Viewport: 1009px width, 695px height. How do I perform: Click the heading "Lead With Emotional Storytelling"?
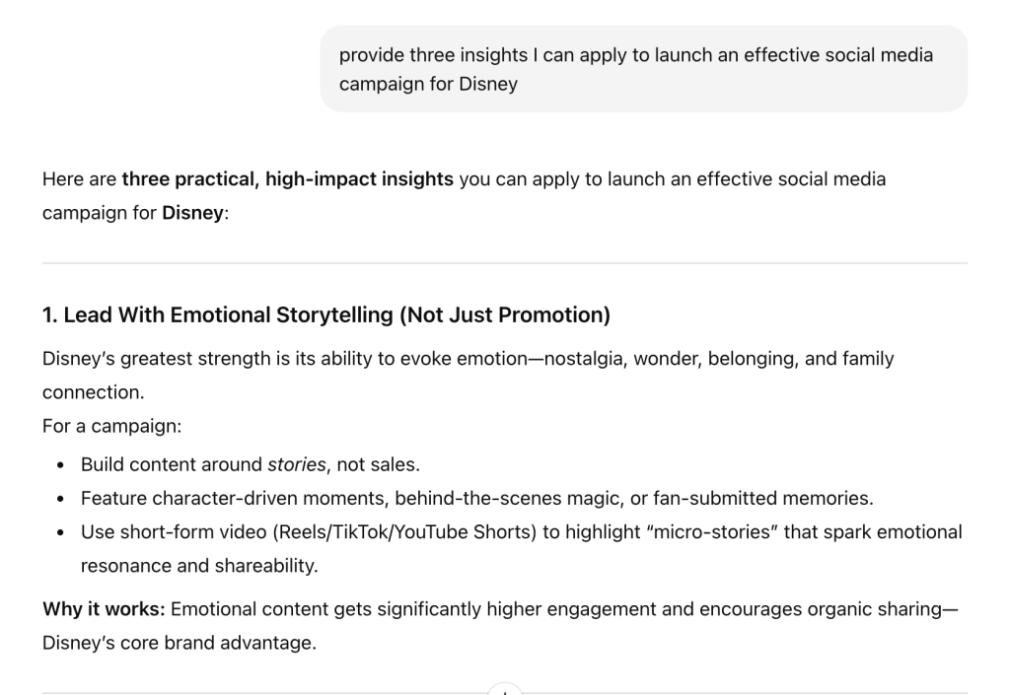click(326, 315)
